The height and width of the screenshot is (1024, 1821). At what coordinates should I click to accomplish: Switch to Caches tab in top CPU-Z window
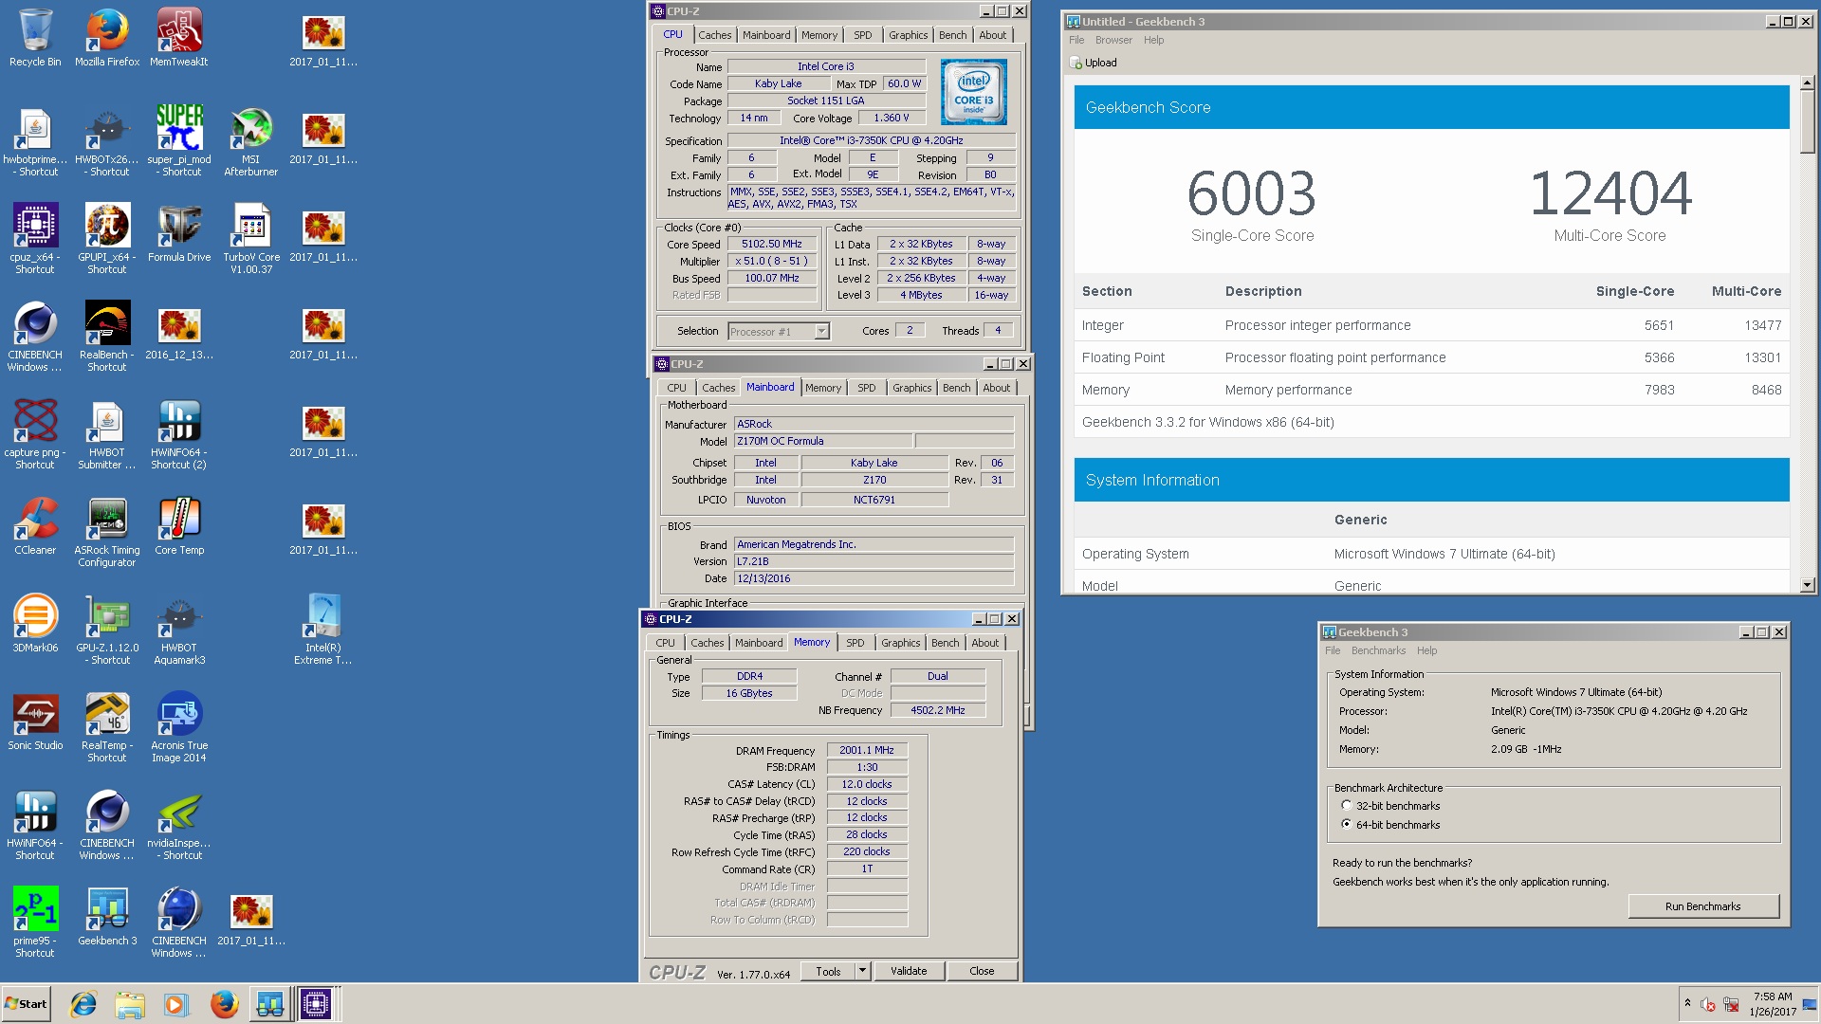click(714, 35)
